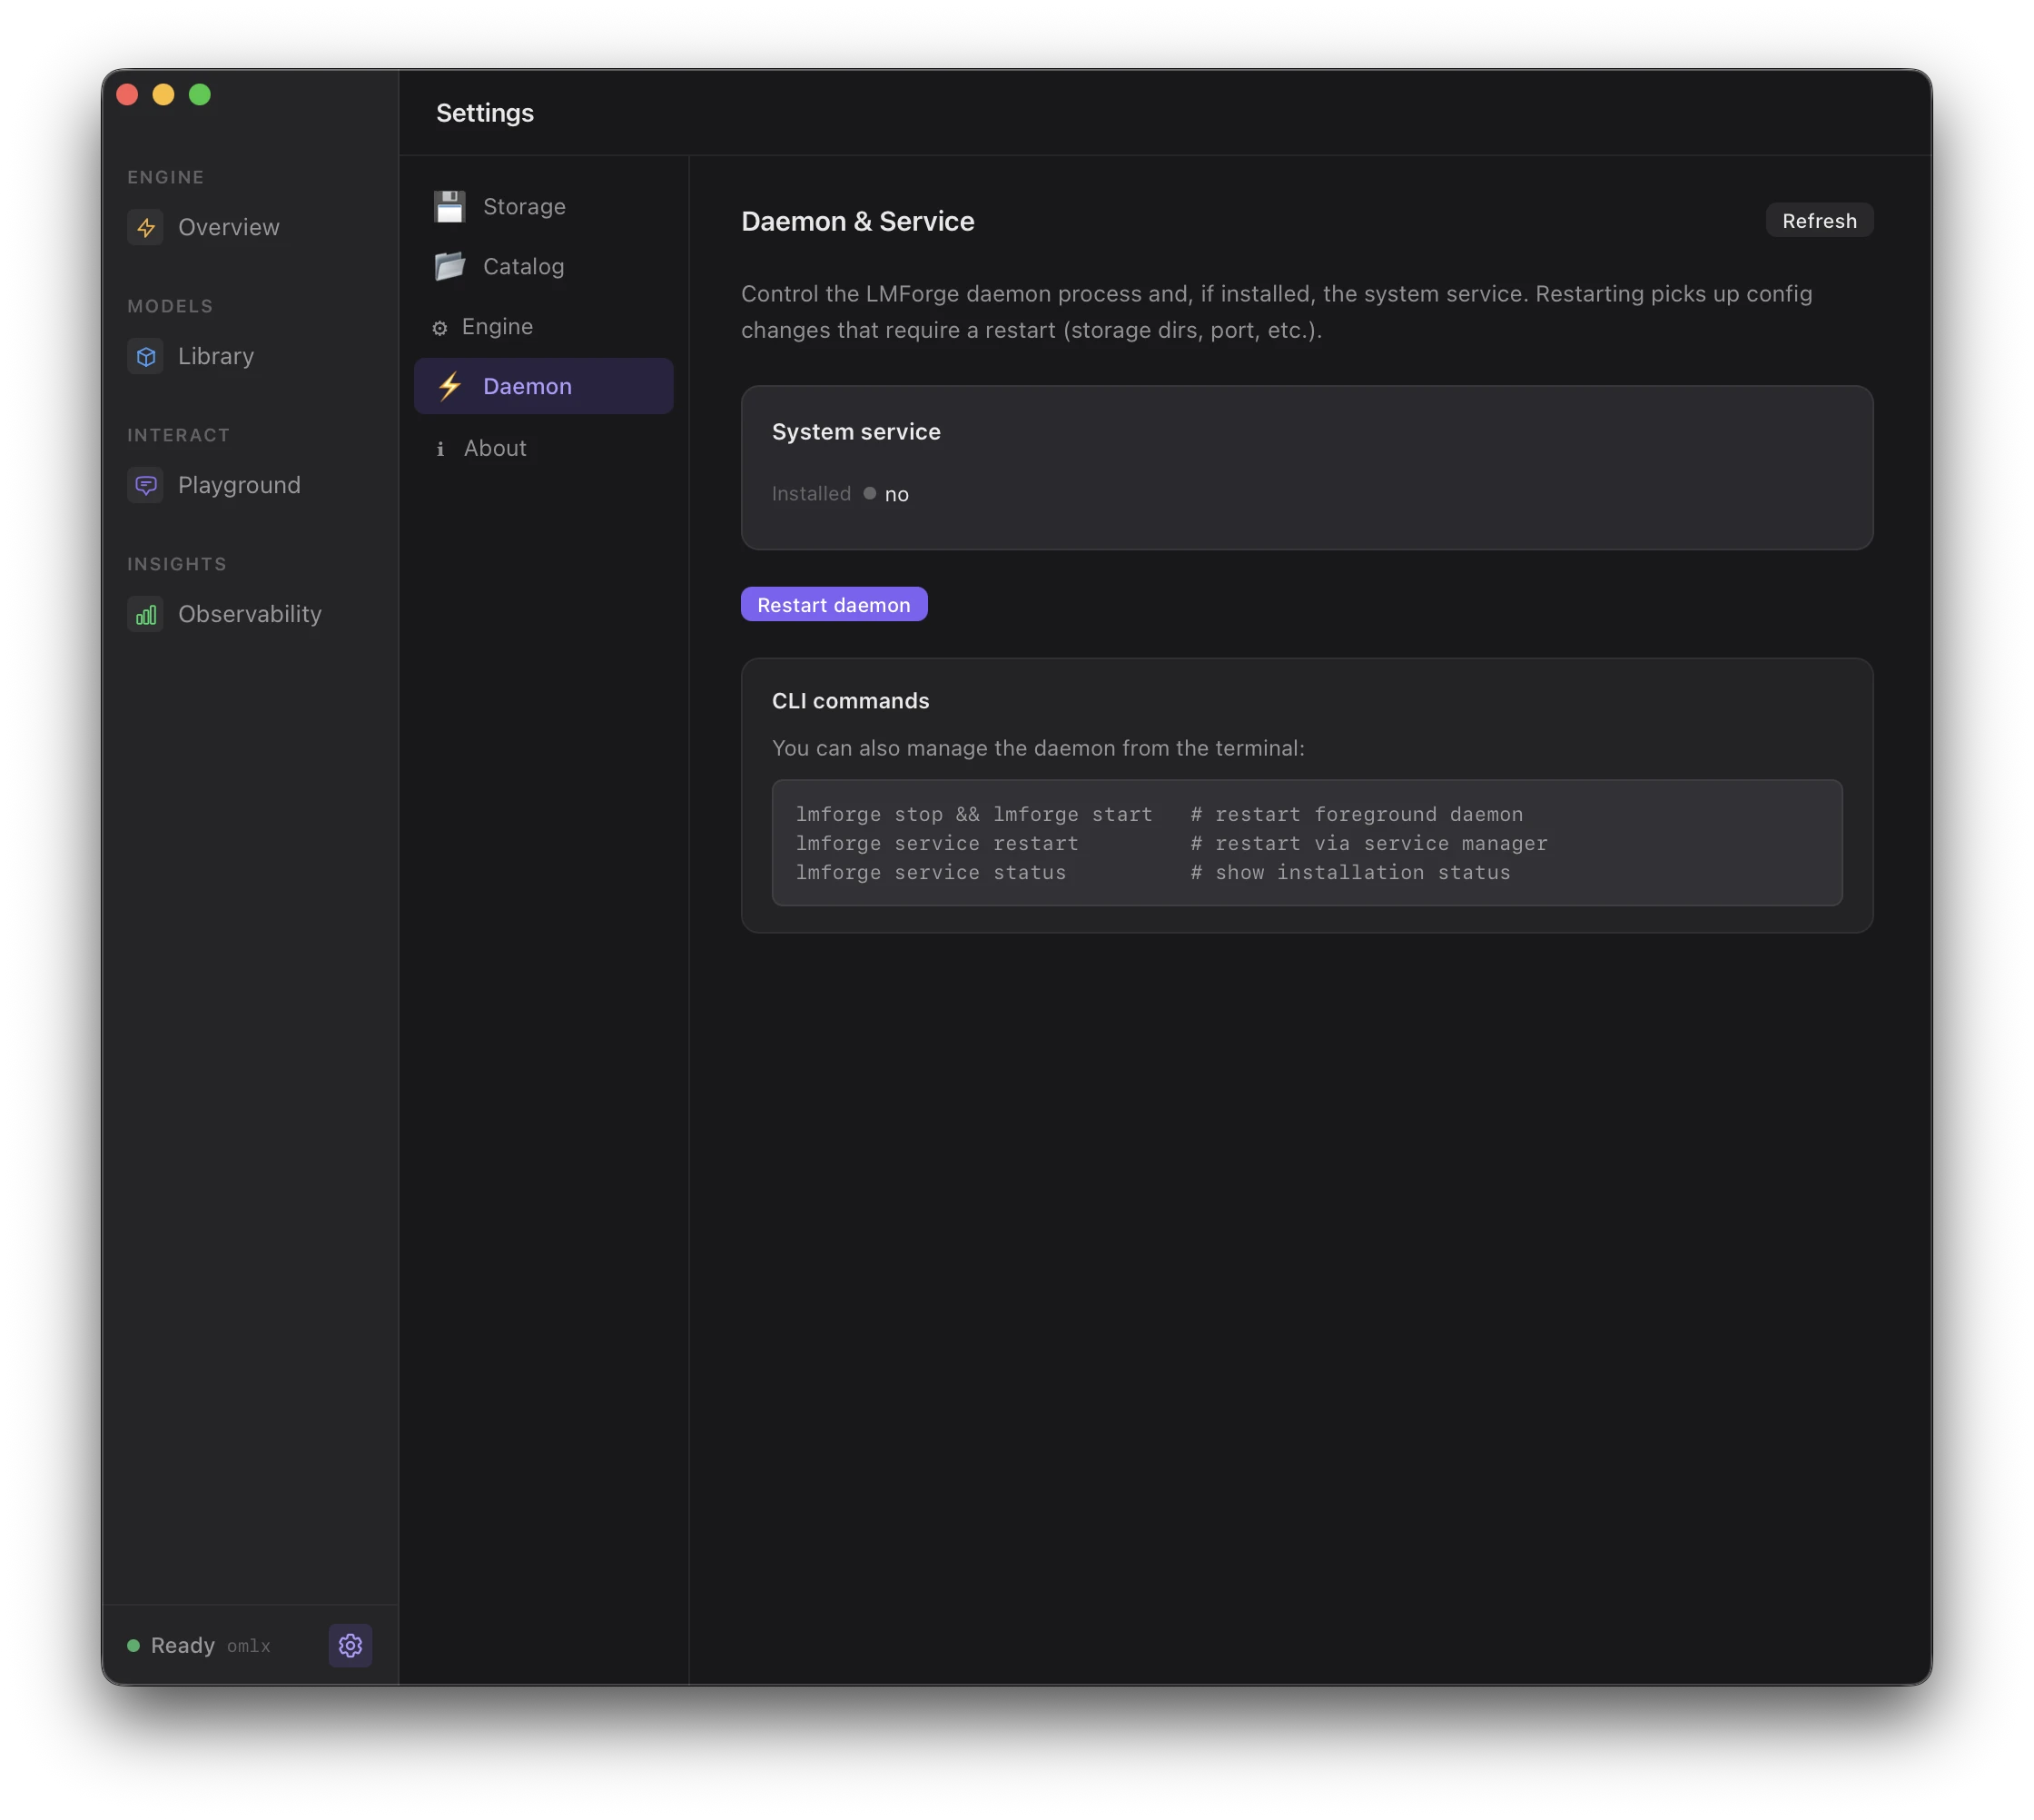Click the 'CLI commands' card title
The width and height of the screenshot is (2034, 1820).
[x=850, y=701]
